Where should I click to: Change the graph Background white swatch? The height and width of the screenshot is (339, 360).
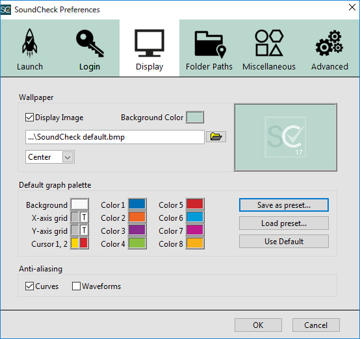[x=79, y=204]
